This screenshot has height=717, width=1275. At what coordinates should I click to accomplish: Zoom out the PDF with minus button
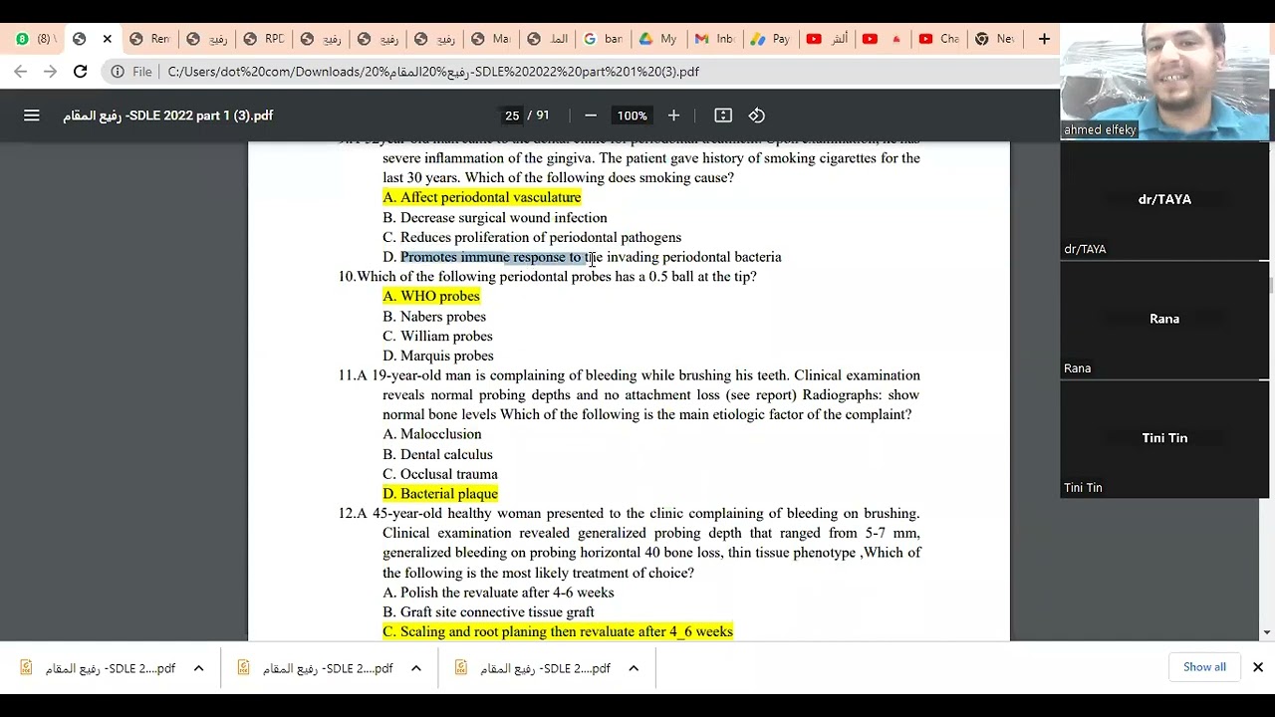591,116
